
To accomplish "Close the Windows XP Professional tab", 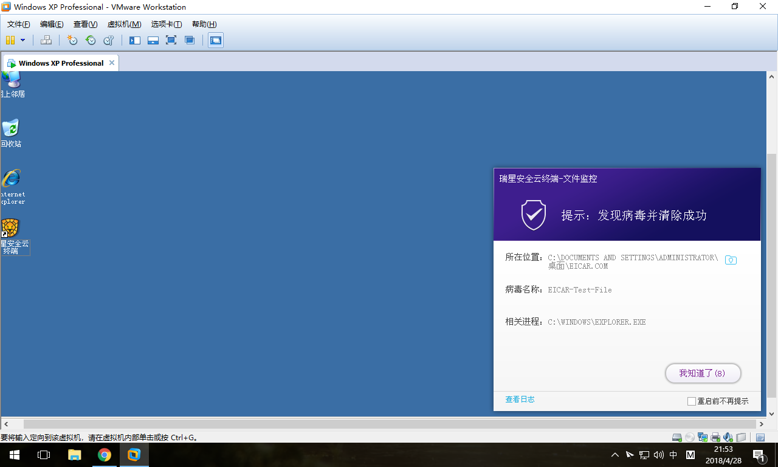I will click(x=112, y=63).
